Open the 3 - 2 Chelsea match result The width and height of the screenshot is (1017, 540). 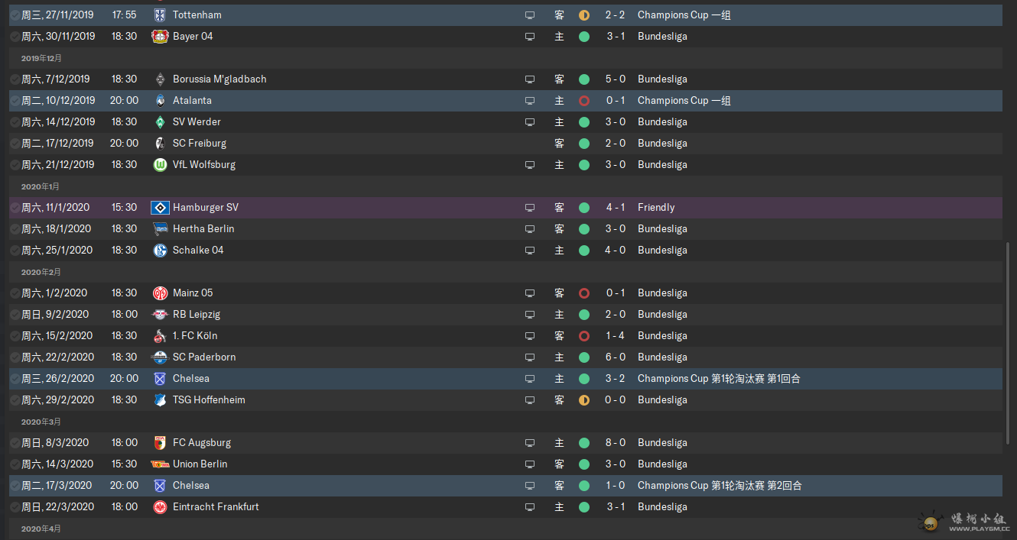615,378
